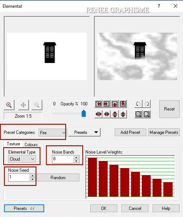
Task: Click the Random noise seed button
Action: pos(58,178)
